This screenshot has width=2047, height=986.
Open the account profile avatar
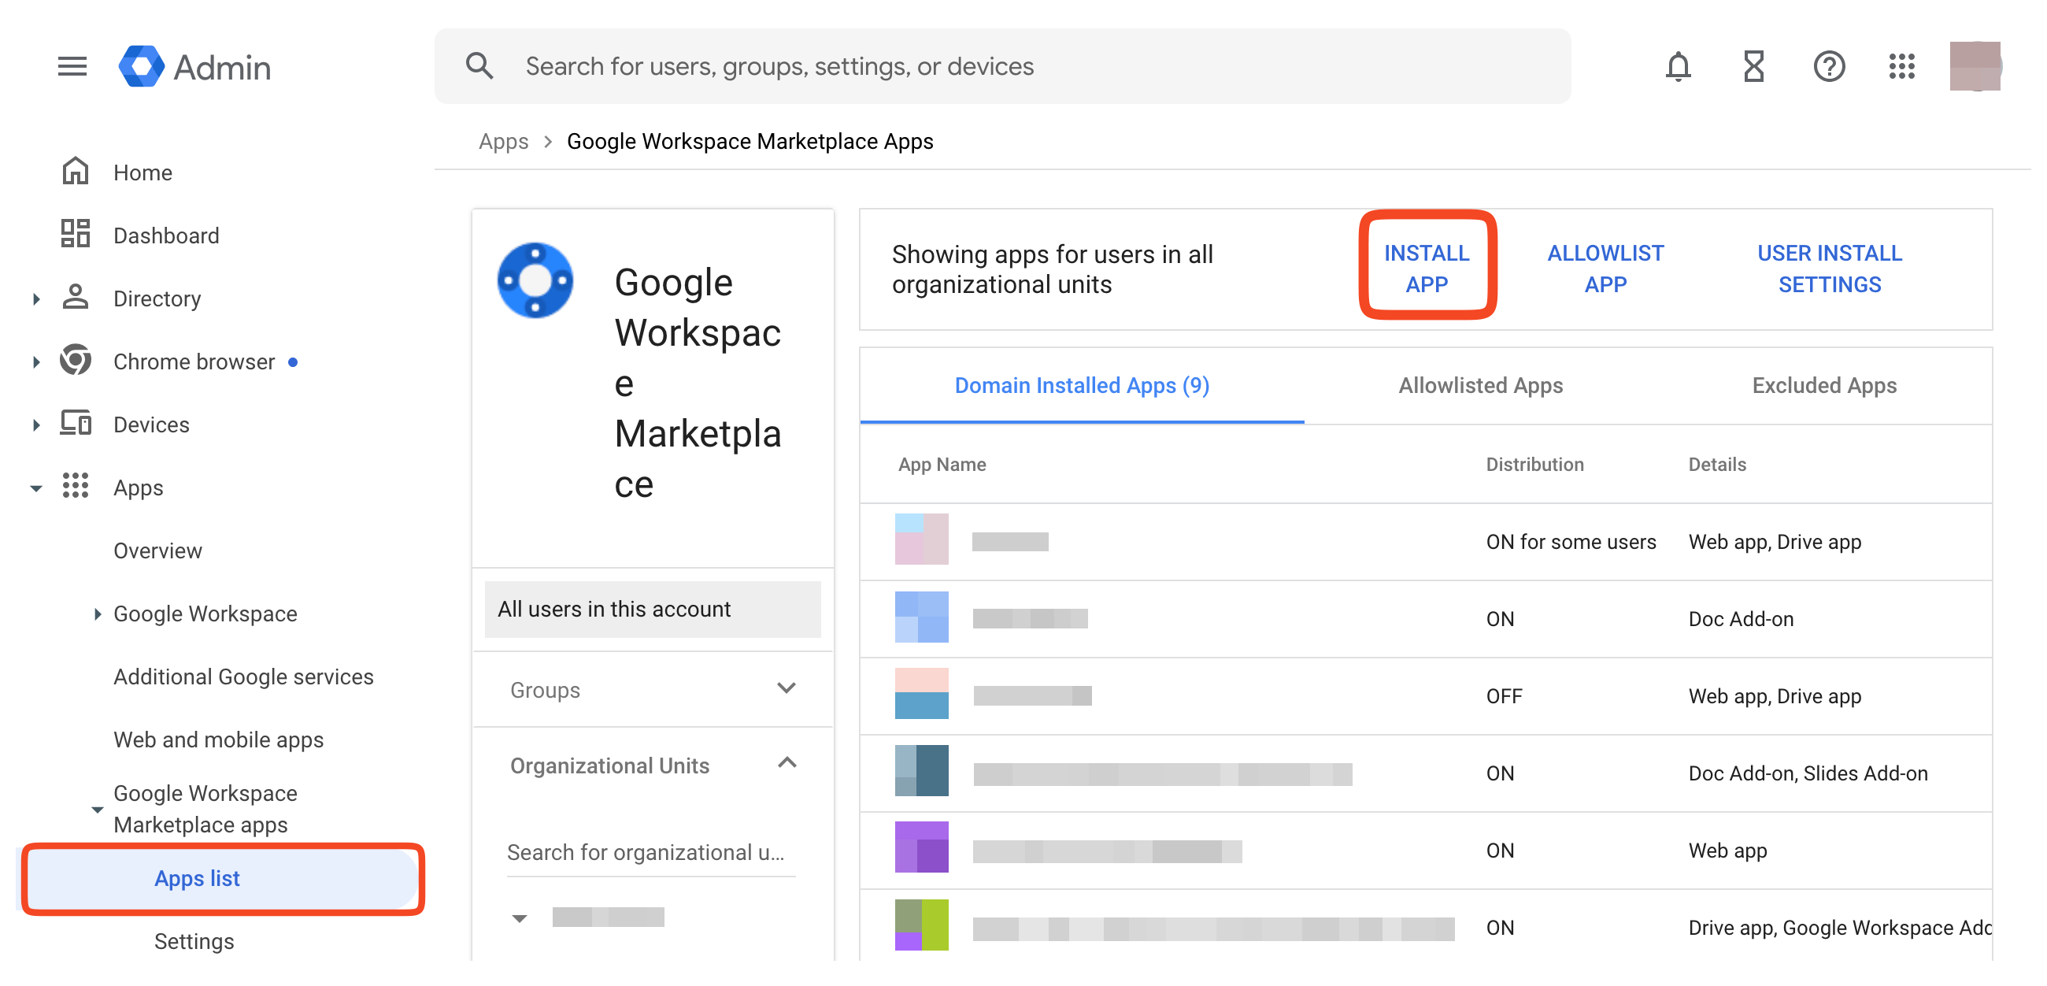pos(1975,66)
